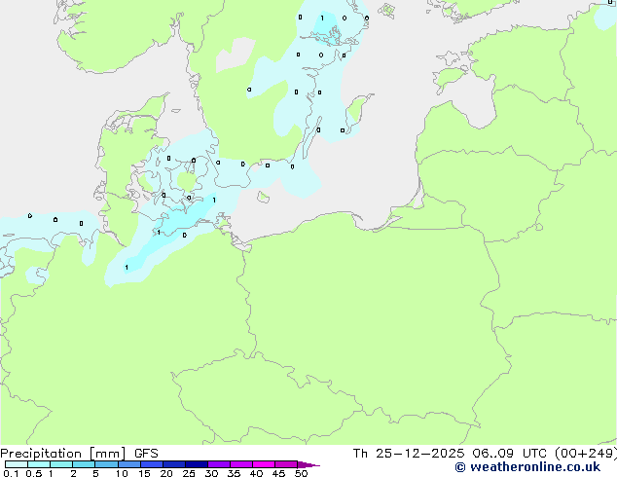Click the 'Precipitation [mm]' title text

[63, 454]
